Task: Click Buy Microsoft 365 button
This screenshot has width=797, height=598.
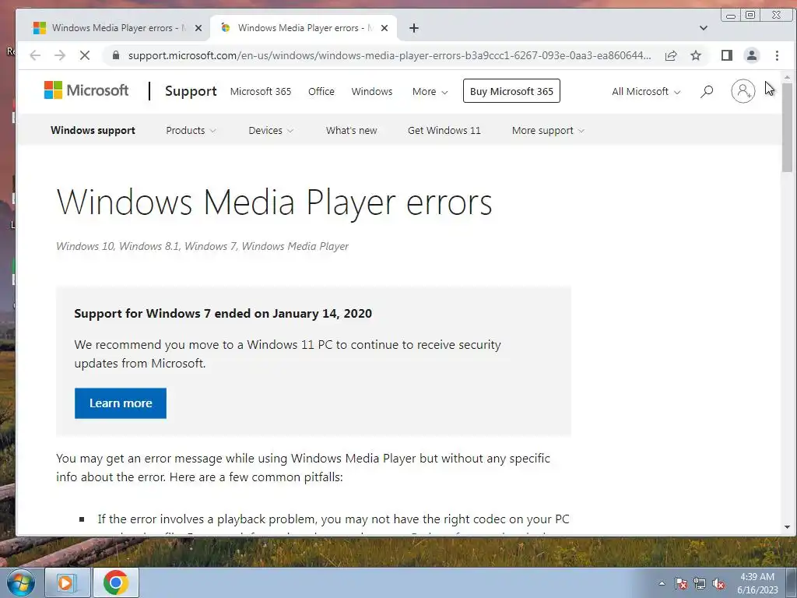Action: 511,91
